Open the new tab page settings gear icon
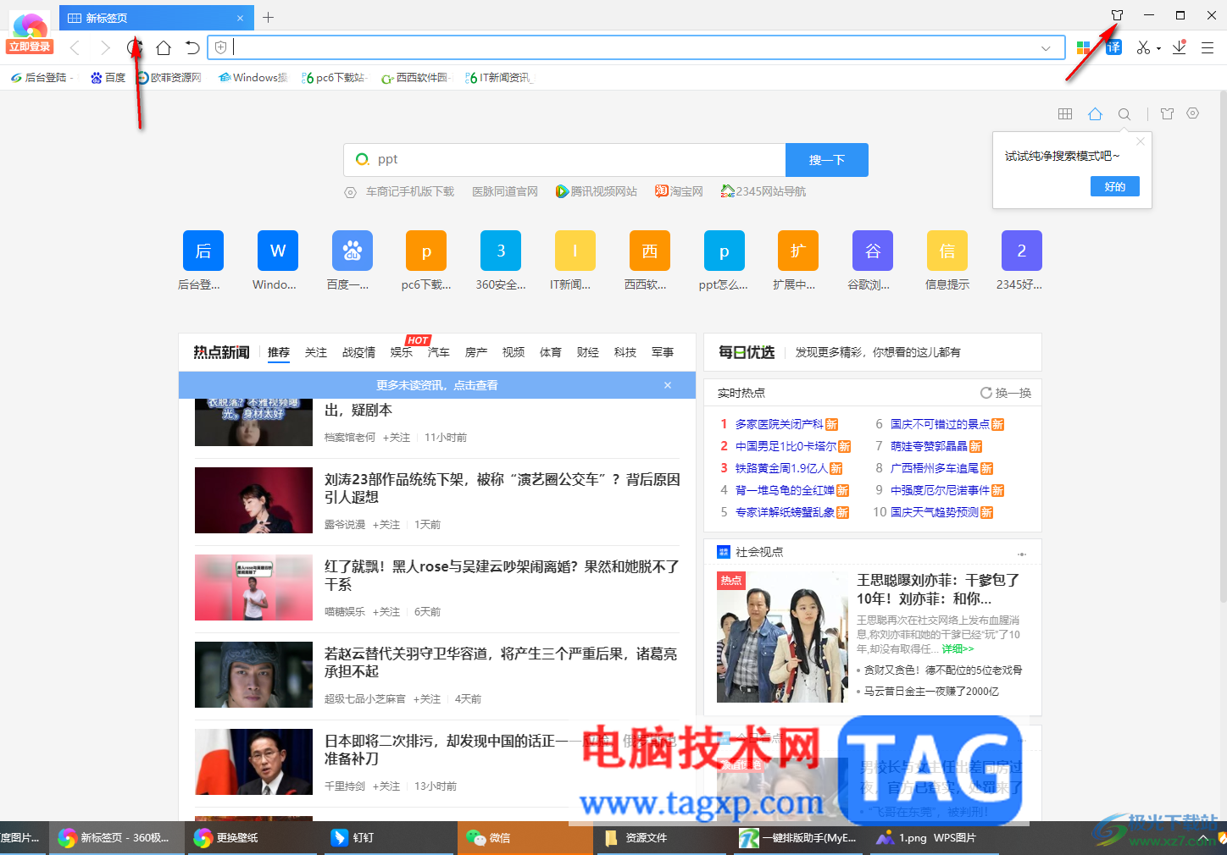This screenshot has height=855, width=1227. pyautogui.click(x=1193, y=113)
